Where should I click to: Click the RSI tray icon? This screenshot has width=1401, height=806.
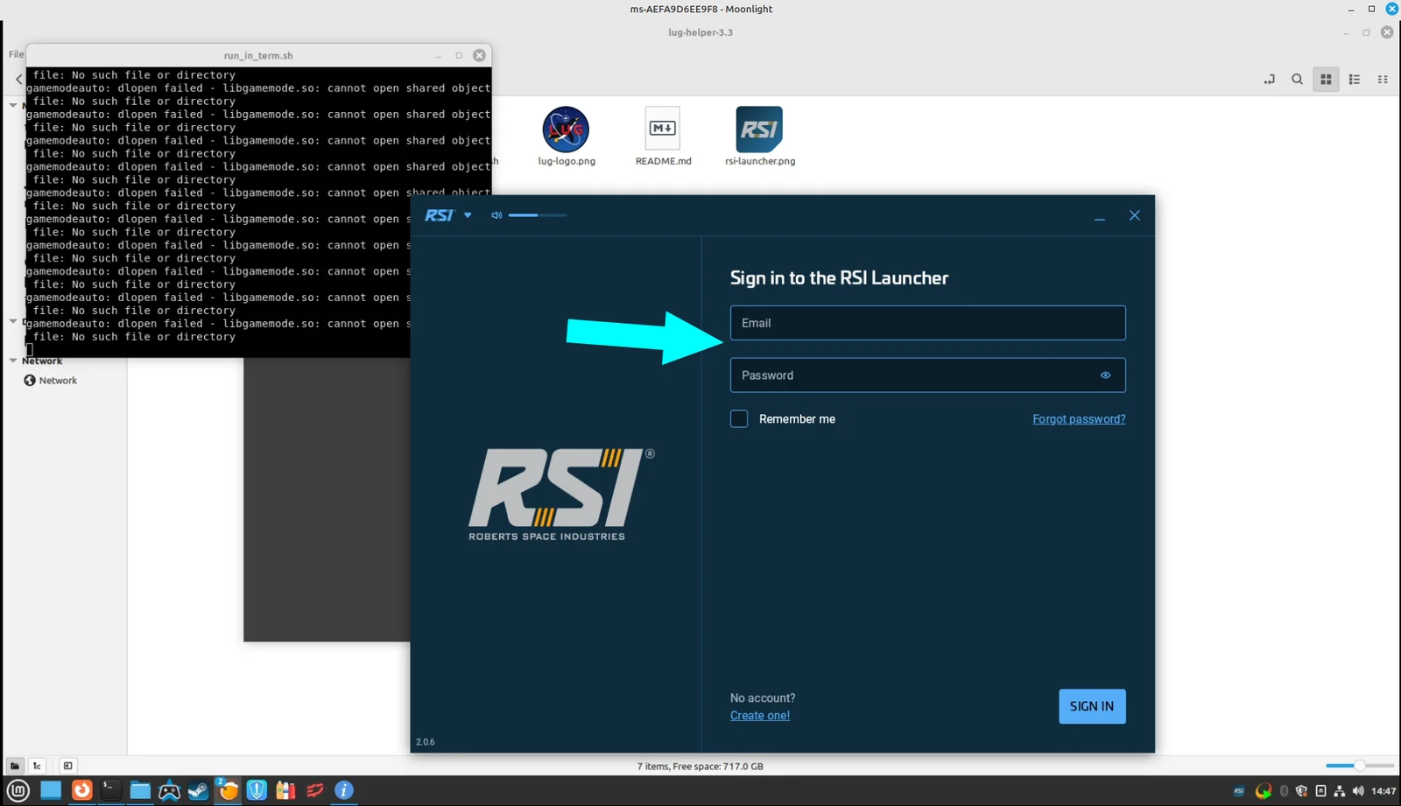pos(1239,791)
